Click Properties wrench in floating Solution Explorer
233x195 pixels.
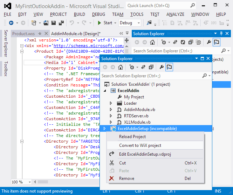(x=162, y=67)
